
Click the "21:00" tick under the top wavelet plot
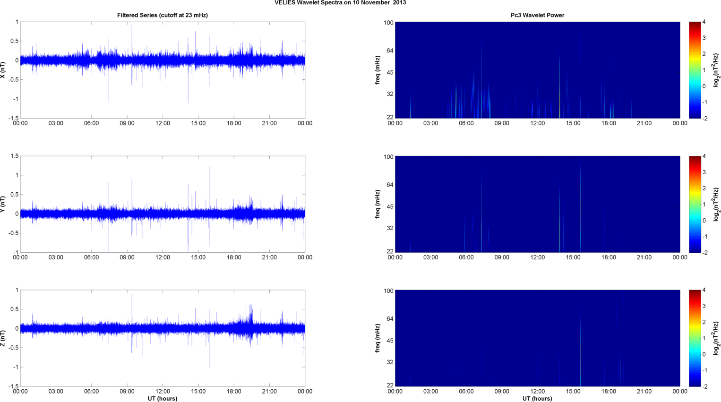point(644,123)
